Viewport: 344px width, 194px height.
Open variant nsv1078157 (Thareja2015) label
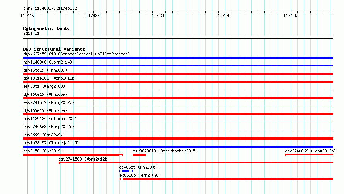pyautogui.click(x=51, y=143)
